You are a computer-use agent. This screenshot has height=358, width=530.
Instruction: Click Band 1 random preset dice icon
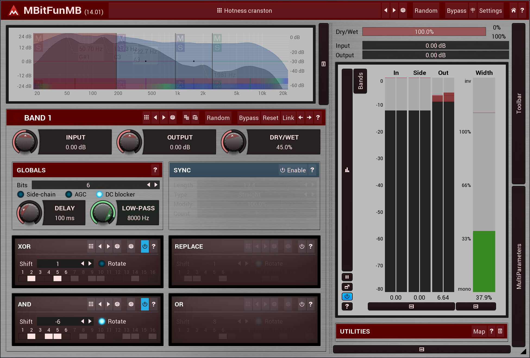173,118
